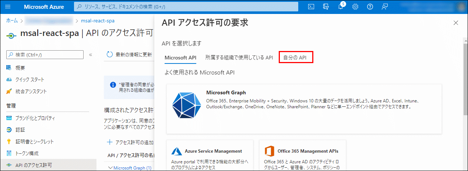
Task: Click the API / アクセス許可の名前 column header
Action: (130, 155)
